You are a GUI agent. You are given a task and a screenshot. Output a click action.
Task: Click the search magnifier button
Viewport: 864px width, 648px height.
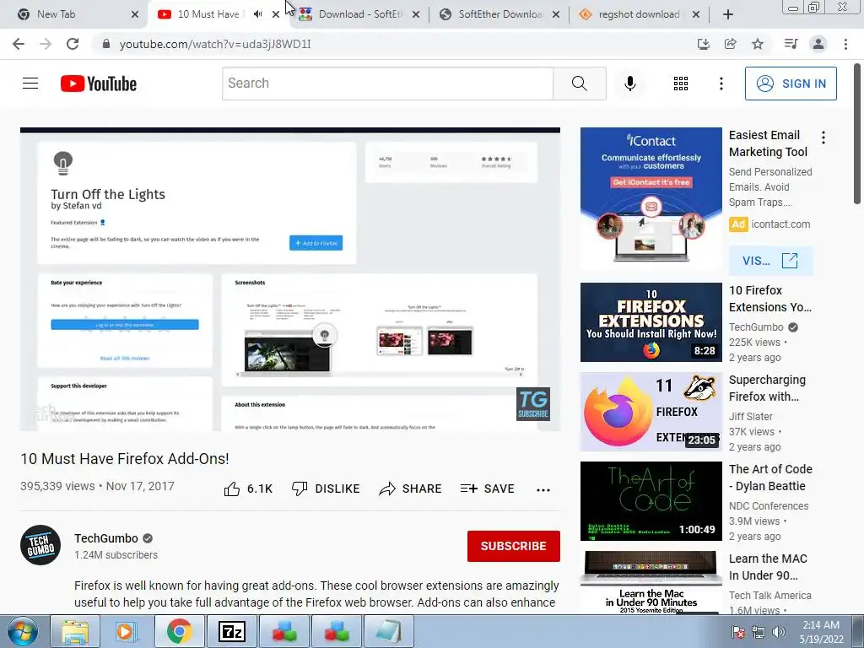(x=579, y=84)
